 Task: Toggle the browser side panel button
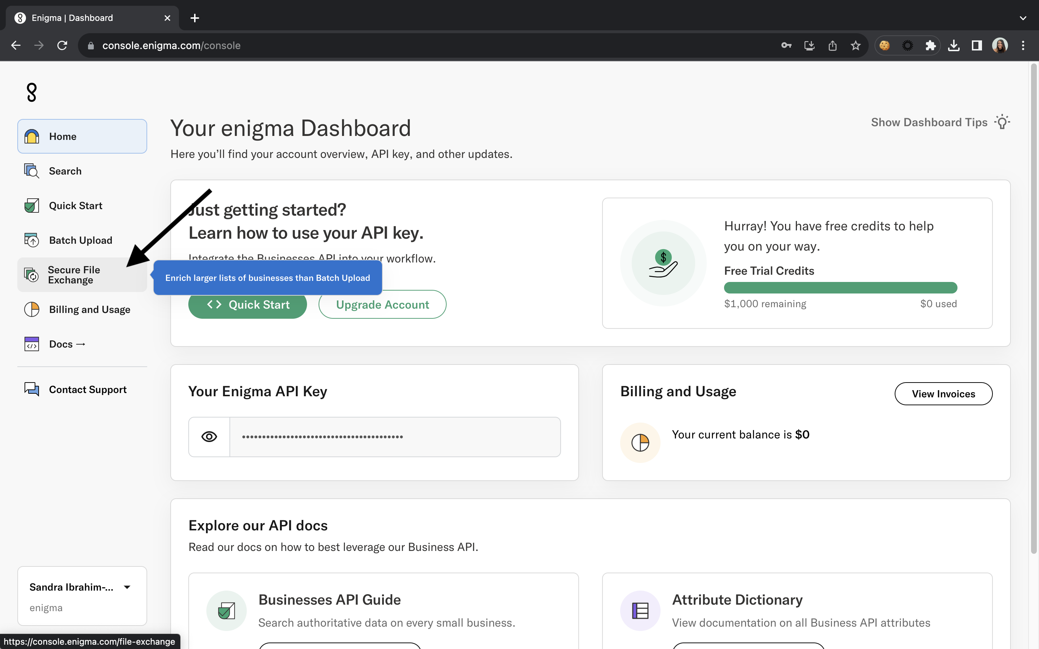pyautogui.click(x=977, y=45)
